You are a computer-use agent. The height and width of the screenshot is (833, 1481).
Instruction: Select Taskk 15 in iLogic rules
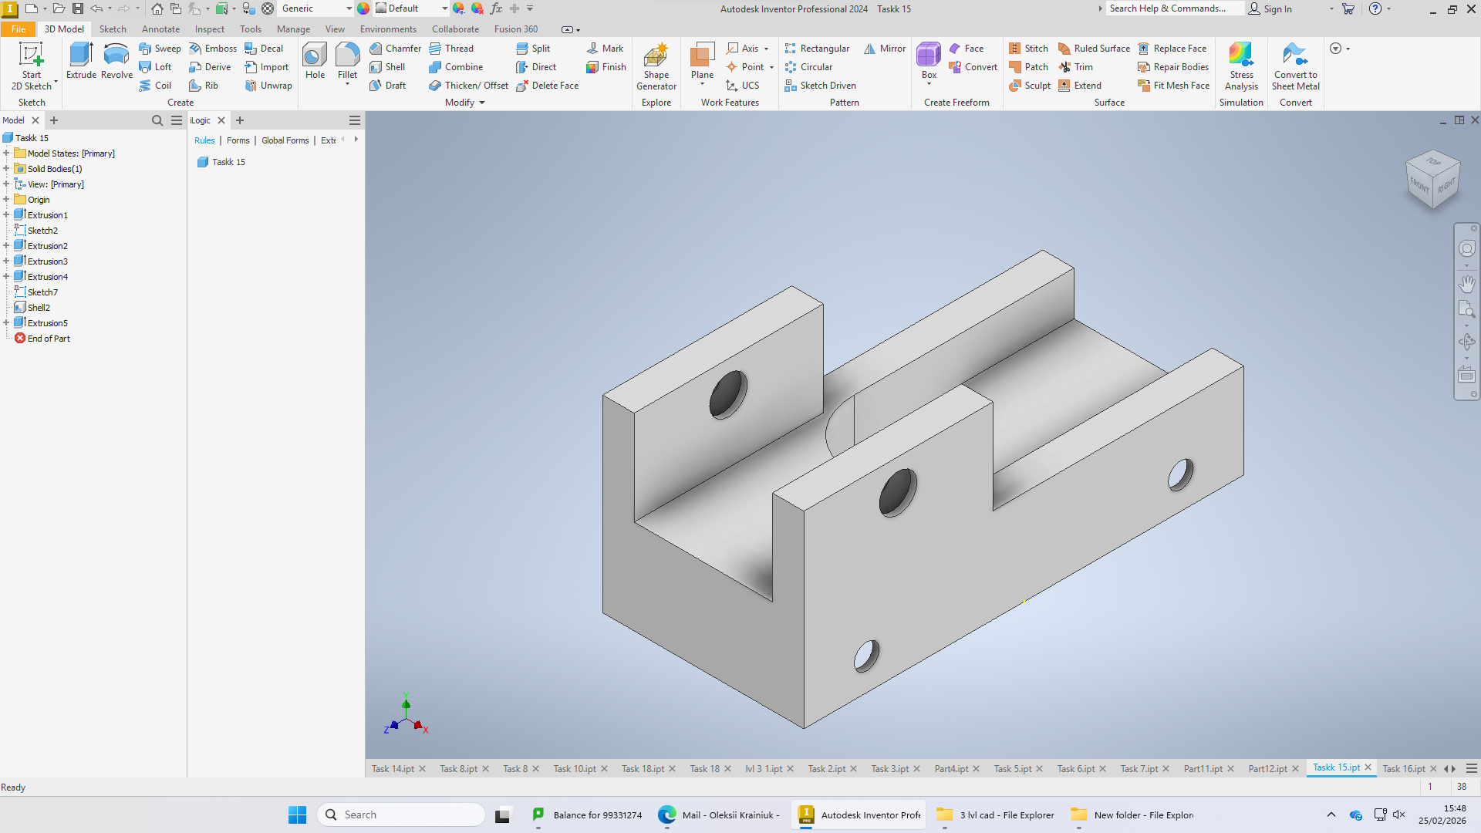(x=221, y=162)
